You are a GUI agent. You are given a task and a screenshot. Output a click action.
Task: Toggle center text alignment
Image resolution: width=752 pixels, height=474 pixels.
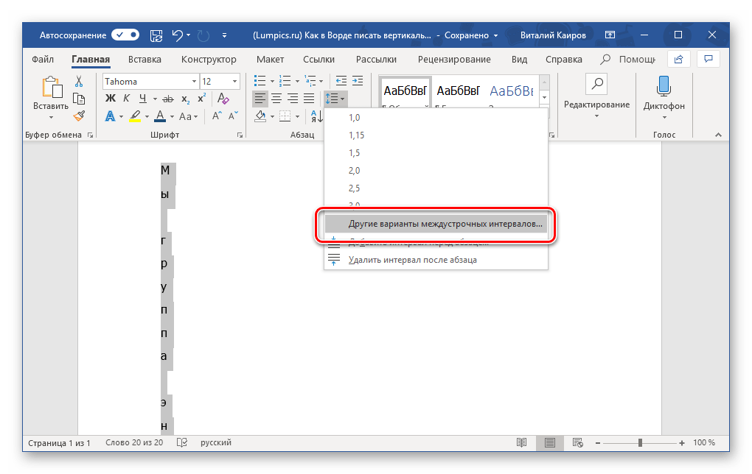(x=276, y=99)
